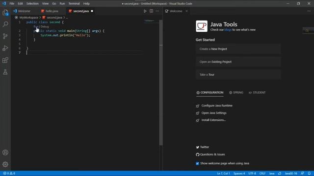Open the Accounts icon
Viewport: 314px width, 176px height.
coord(5,153)
